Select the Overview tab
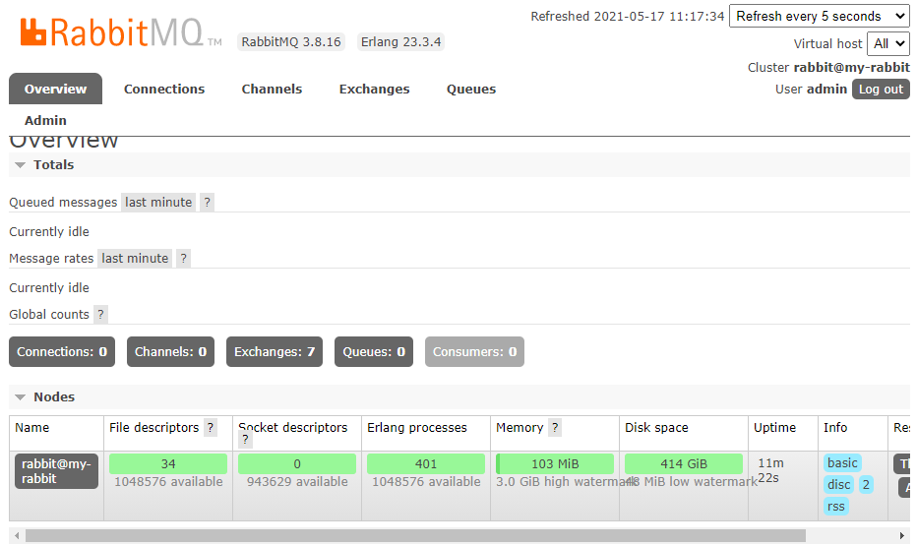This screenshot has width=917, height=546. tap(55, 89)
